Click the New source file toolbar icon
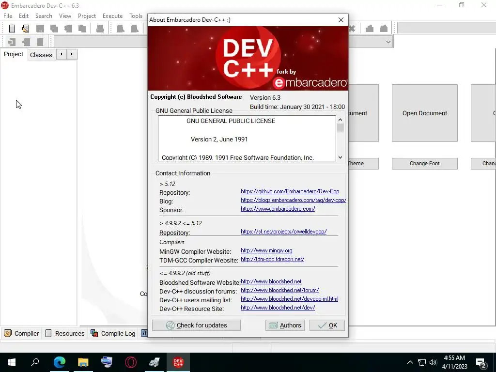 12,29
